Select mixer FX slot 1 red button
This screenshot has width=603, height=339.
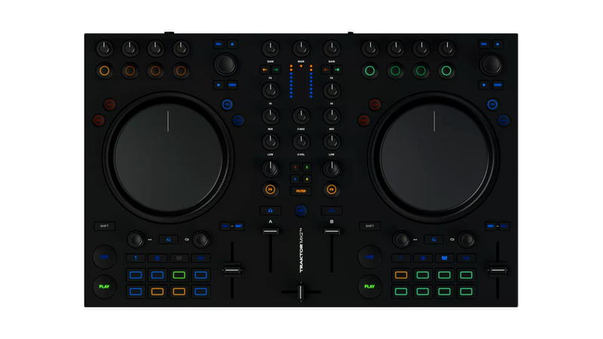295,167
